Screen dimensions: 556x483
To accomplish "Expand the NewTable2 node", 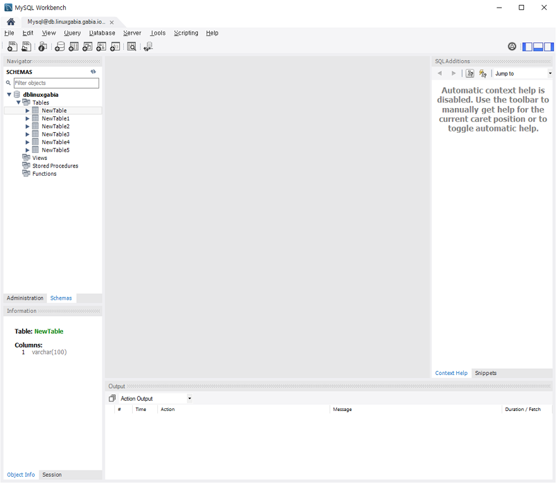I will (x=27, y=126).
